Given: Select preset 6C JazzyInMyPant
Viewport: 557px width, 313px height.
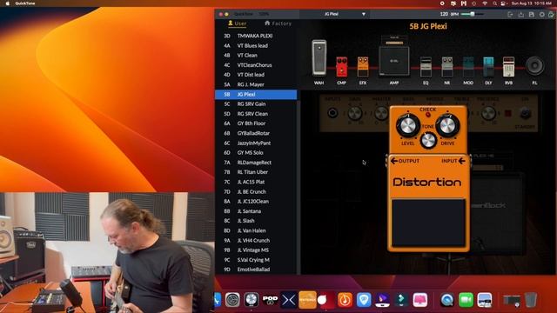Looking at the screenshot, I should [x=256, y=143].
